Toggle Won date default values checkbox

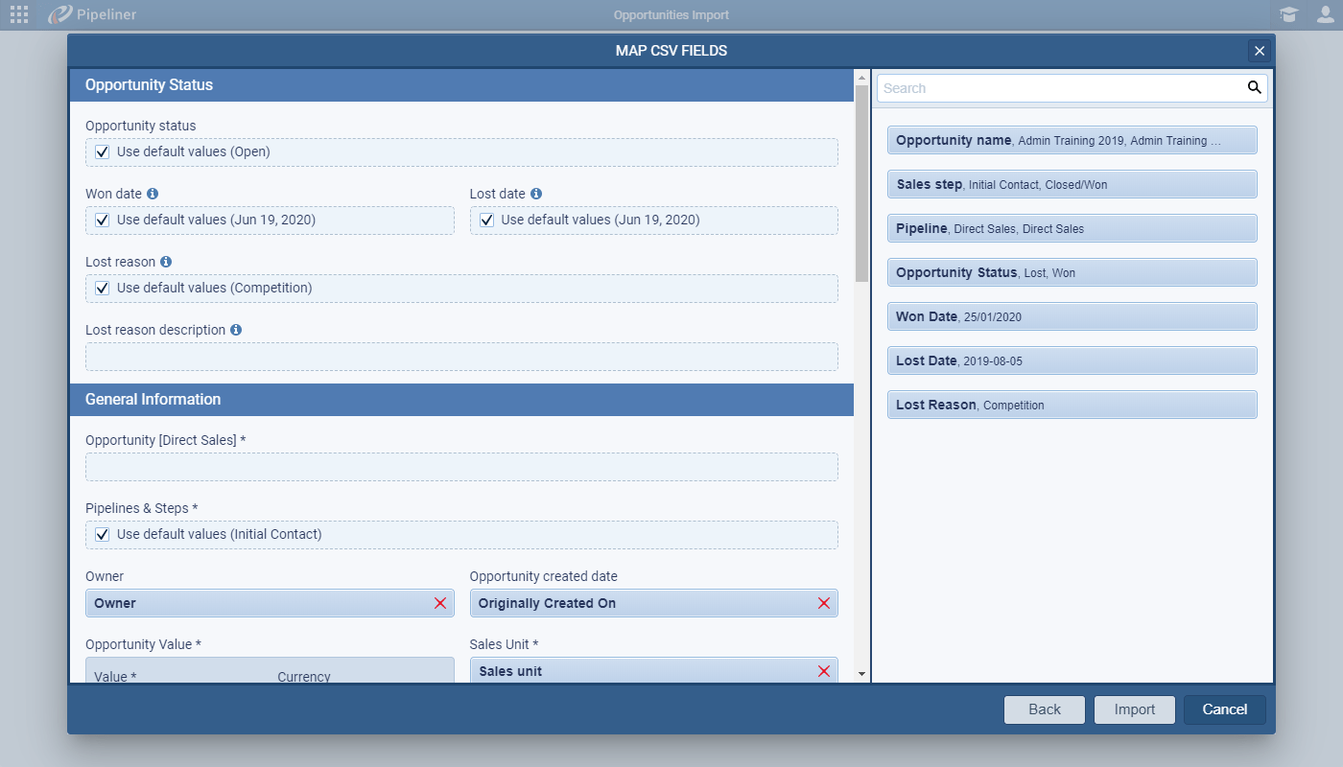pos(103,221)
